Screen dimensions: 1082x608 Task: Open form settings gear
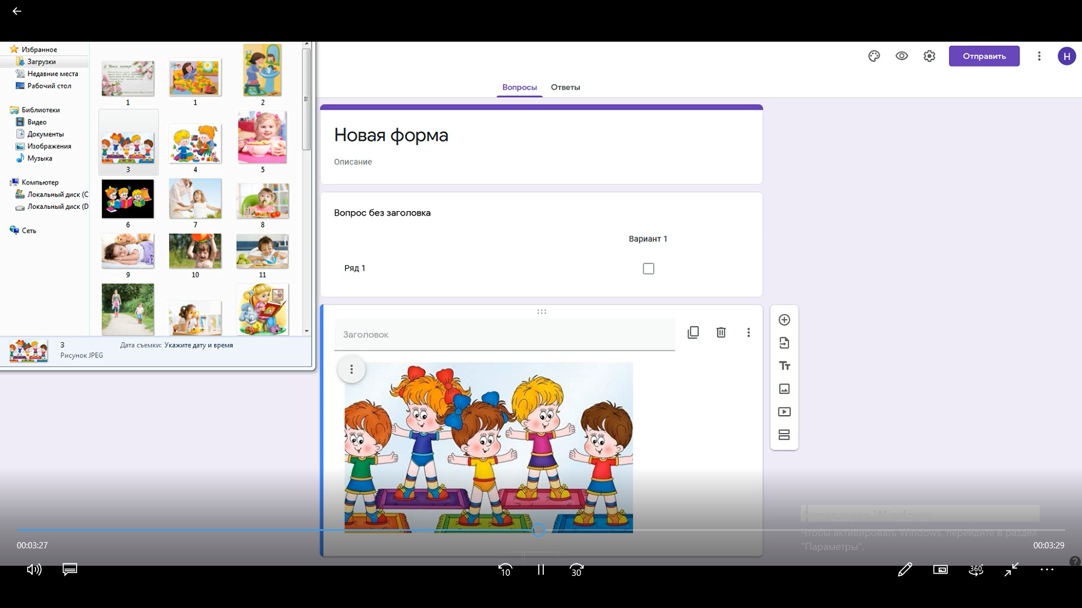pyautogui.click(x=929, y=56)
